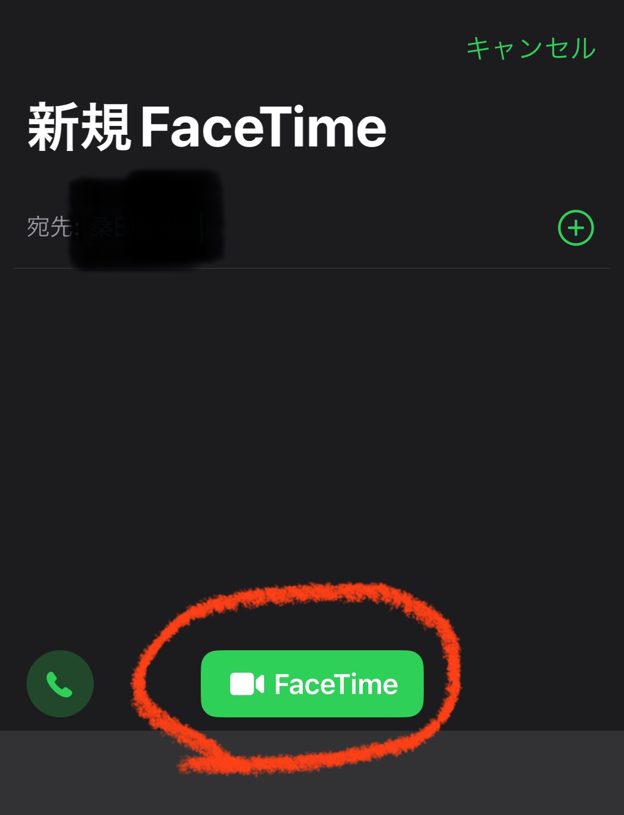The height and width of the screenshot is (815, 624).
Task: Add a contact using the plus circle icon
Action: (576, 227)
